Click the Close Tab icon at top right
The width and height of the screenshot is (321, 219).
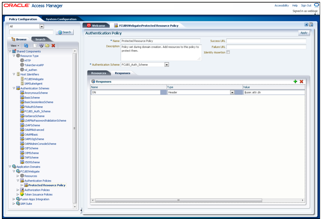306,24
